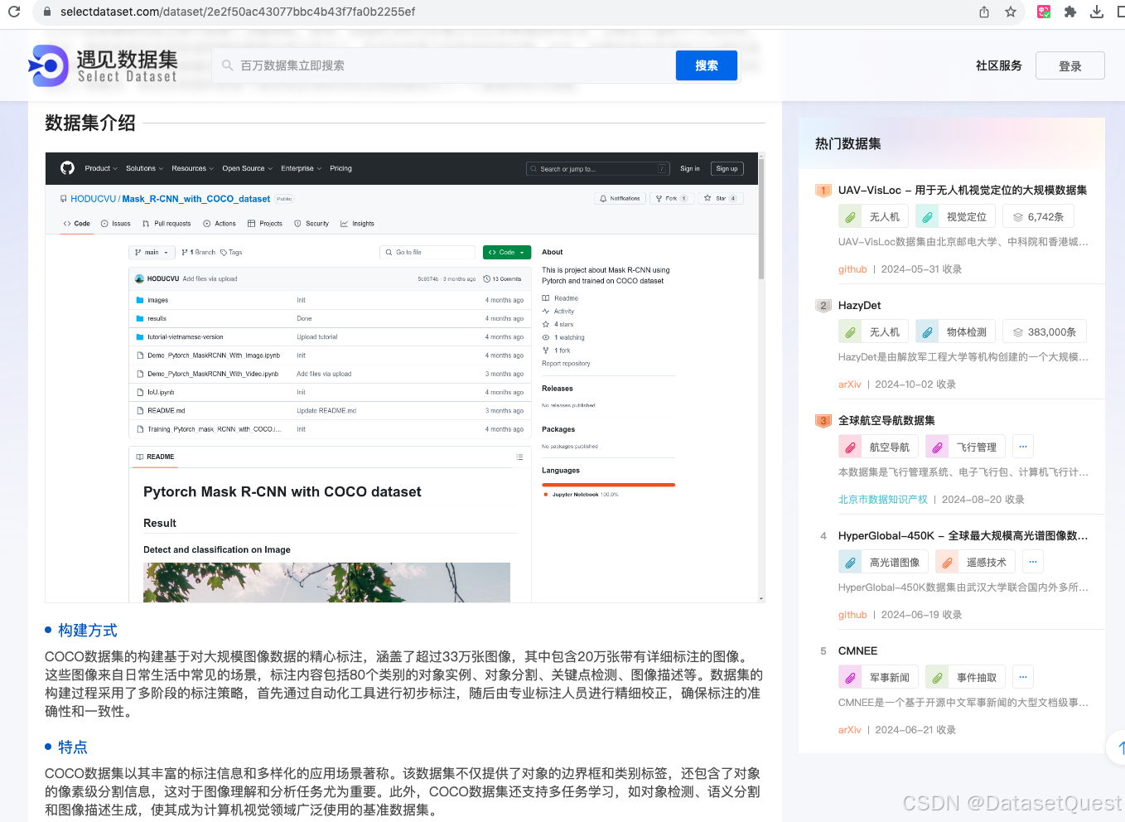
Task: Click the detection result image thumbnail
Action: pyautogui.click(x=326, y=583)
